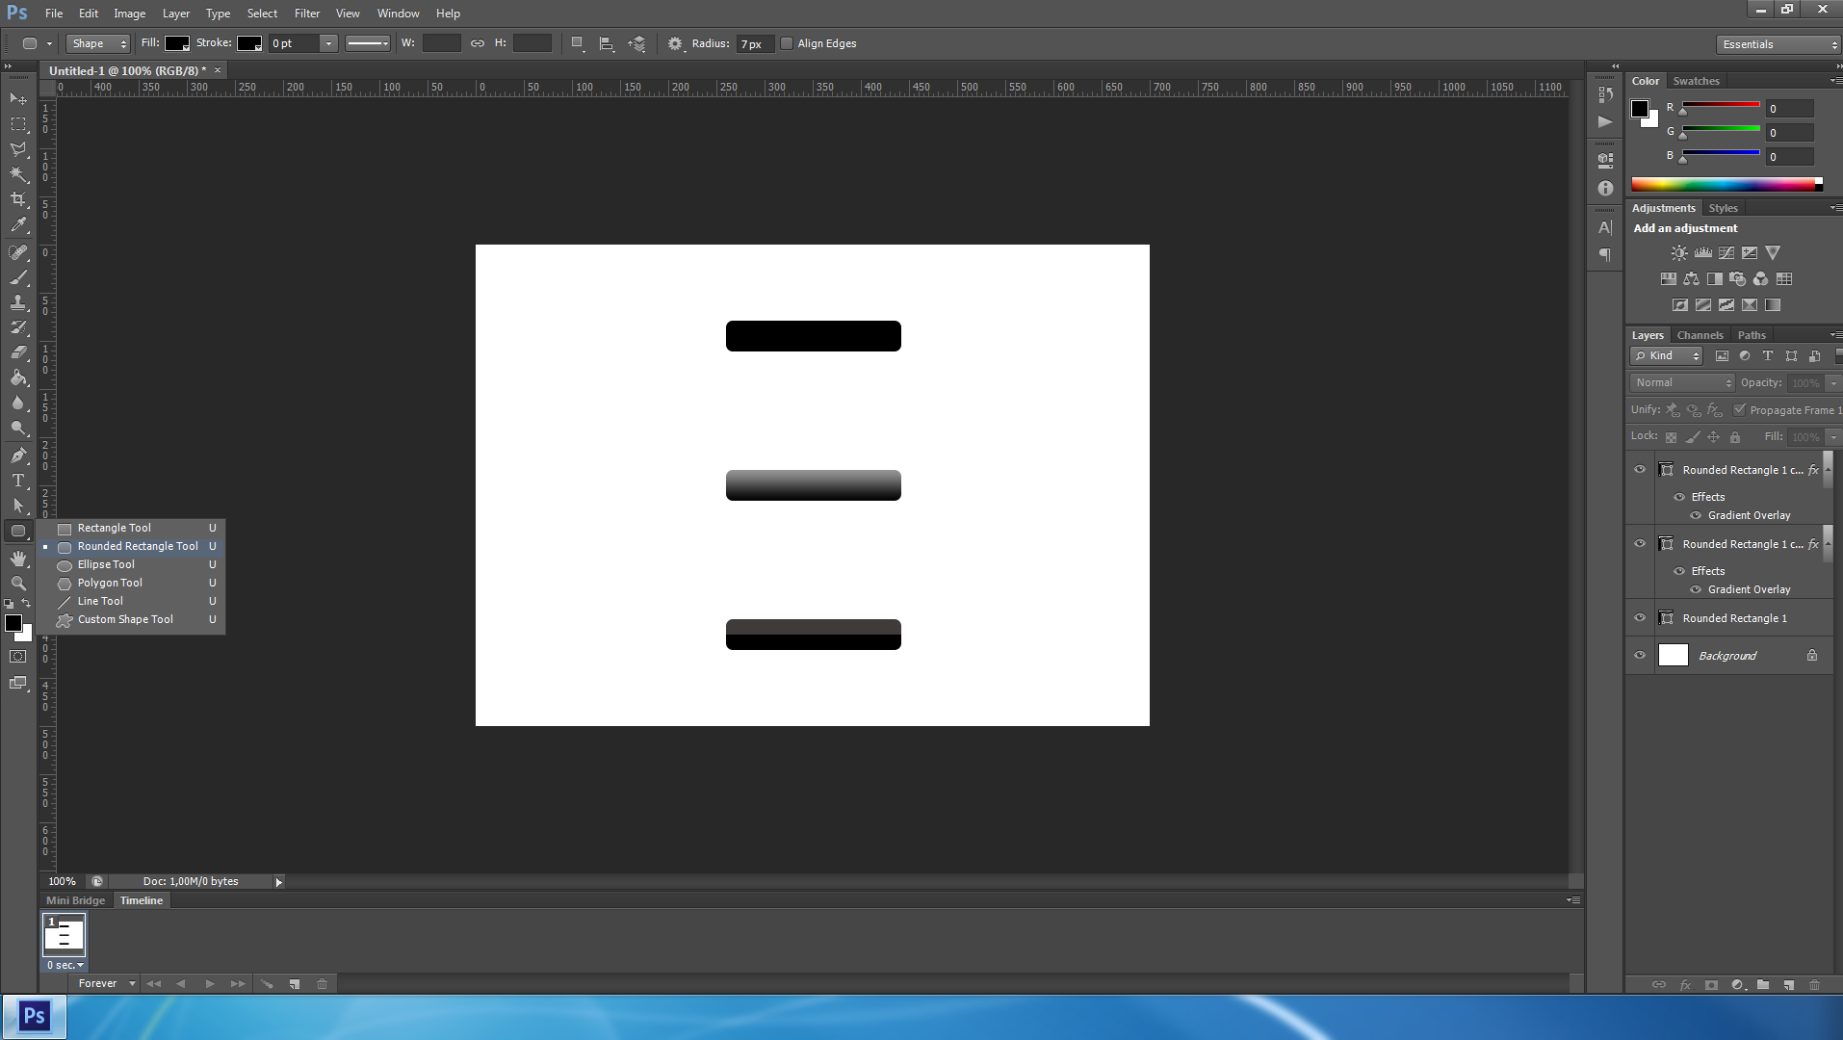1843x1040 pixels.
Task: Toggle Quick Mask mode
Action: (x=18, y=657)
